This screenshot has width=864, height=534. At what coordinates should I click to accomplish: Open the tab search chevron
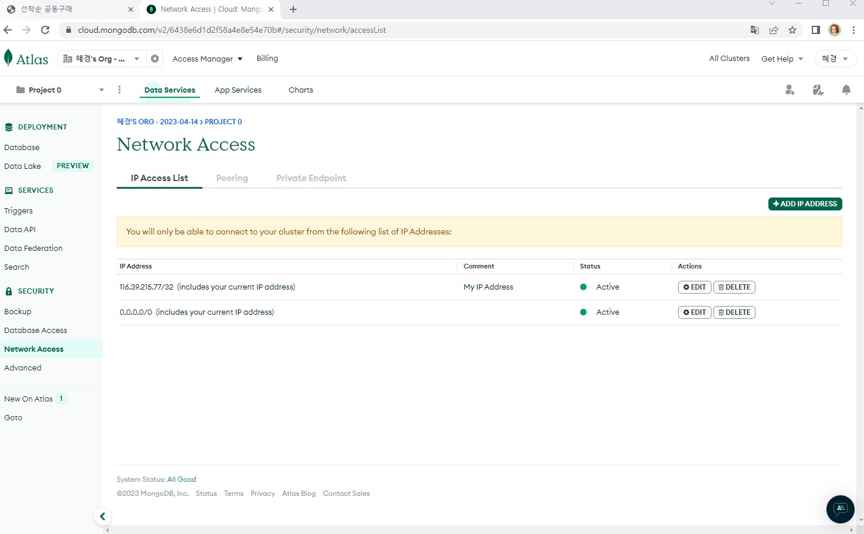(x=772, y=4)
